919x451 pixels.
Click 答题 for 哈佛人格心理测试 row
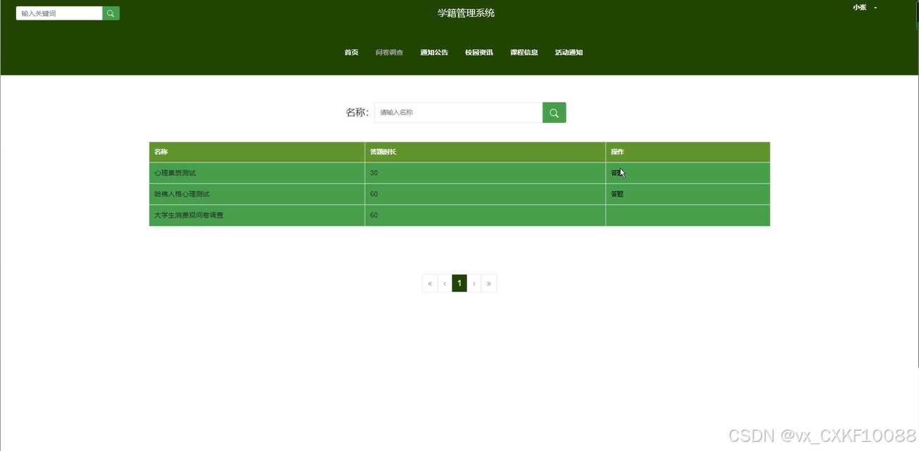[x=617, y=194]
